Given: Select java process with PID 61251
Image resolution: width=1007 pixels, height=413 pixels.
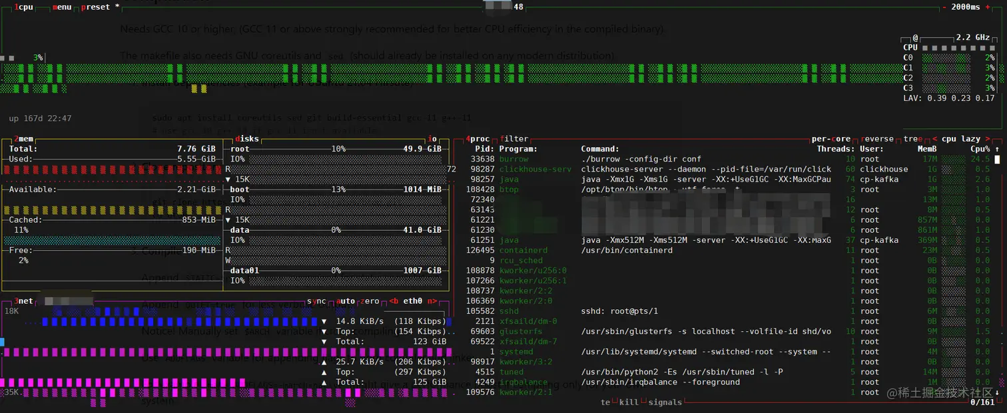Looking at the screenshot, I should 729,240.
